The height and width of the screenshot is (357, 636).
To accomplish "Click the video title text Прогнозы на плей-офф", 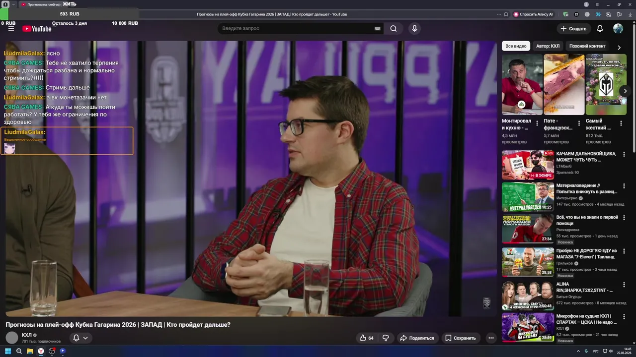I will point(118,325).
